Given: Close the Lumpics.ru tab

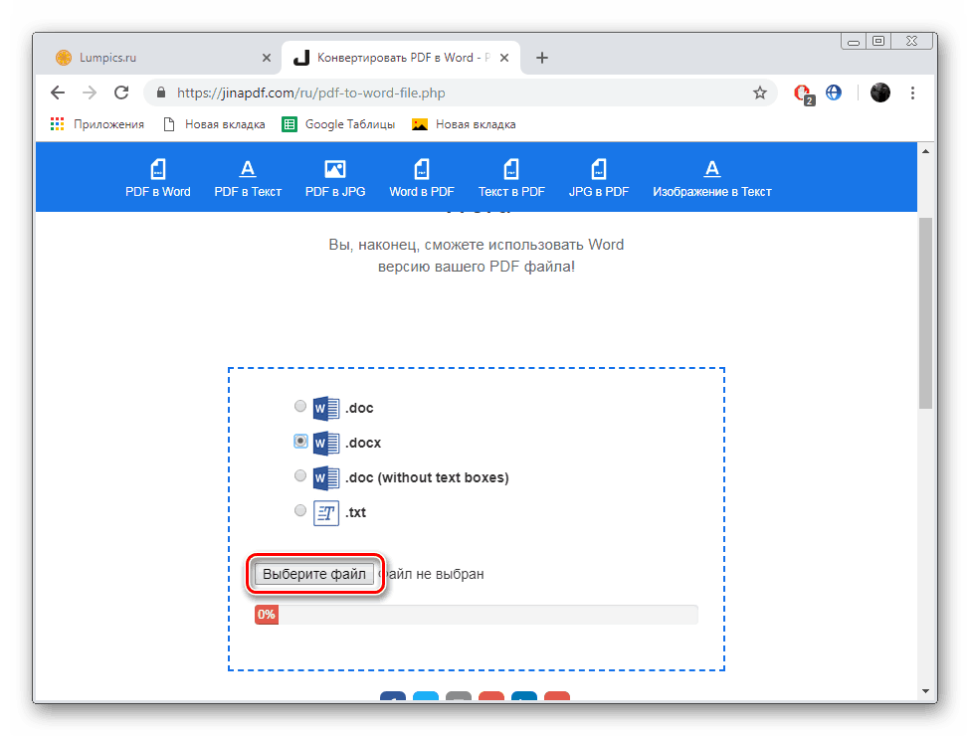Looking at the screenshot, I should pos(266,58).
